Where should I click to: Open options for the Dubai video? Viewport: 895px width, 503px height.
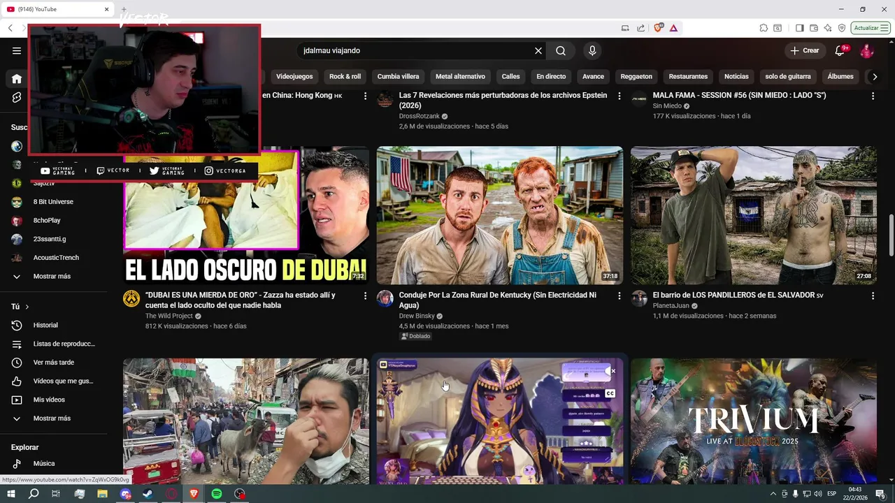(x=365, y=296)
